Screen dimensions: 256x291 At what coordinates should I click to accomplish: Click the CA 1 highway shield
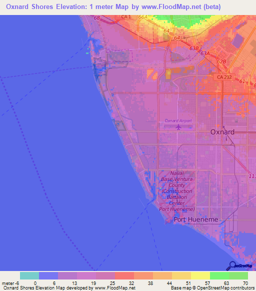(126, 17)
